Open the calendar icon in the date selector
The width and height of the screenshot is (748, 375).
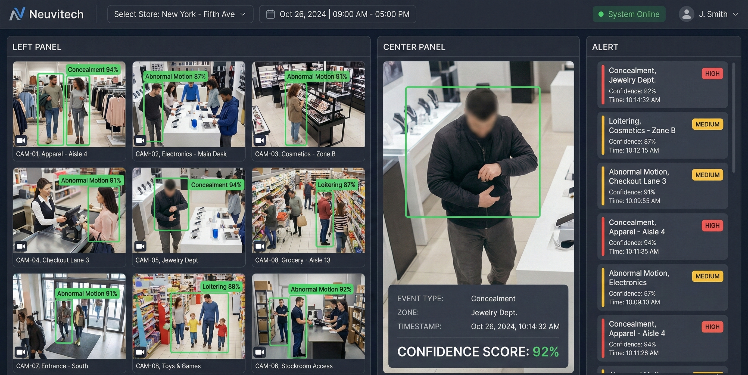click(x=271, y=14)
